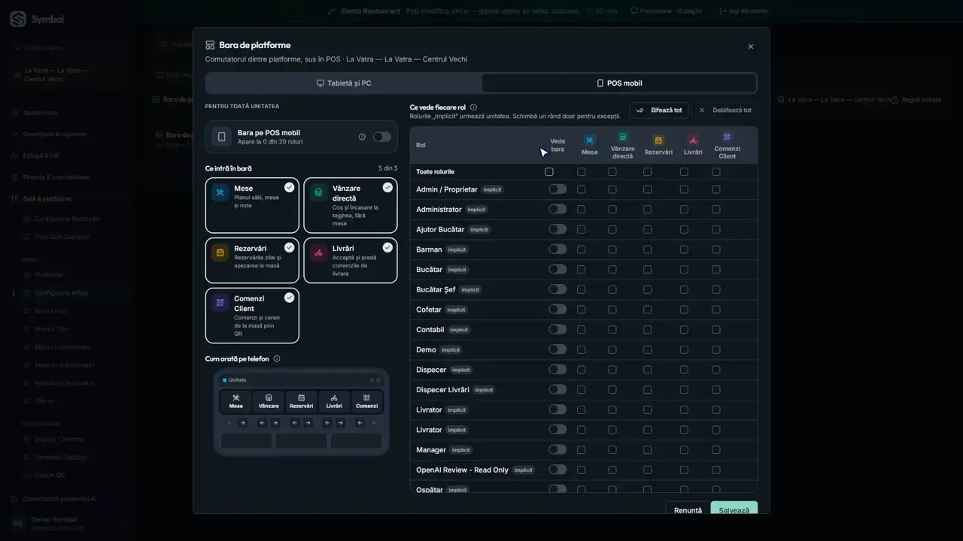Check Comenzi Client box for Cofetar
963x541 pixels.
(716, 310)
